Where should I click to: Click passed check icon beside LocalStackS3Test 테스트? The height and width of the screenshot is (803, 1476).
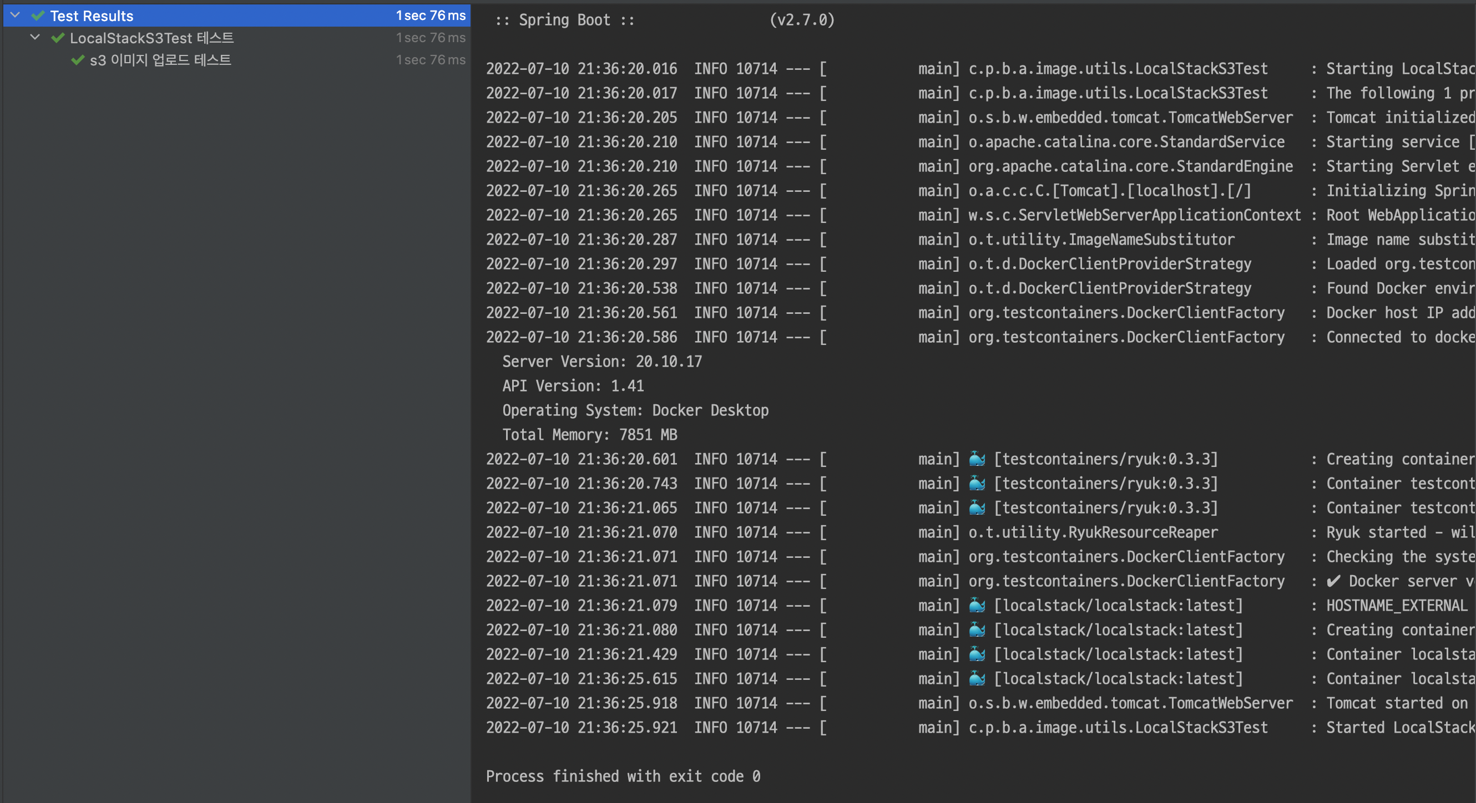pyautogui.click(x=57, y=38)
